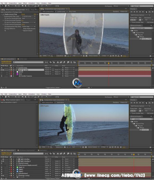Select the 3D Tracker Camera layer name
The height and width of the screenshot is (180, 154).
pyautogui.click(x=25, y=76)
